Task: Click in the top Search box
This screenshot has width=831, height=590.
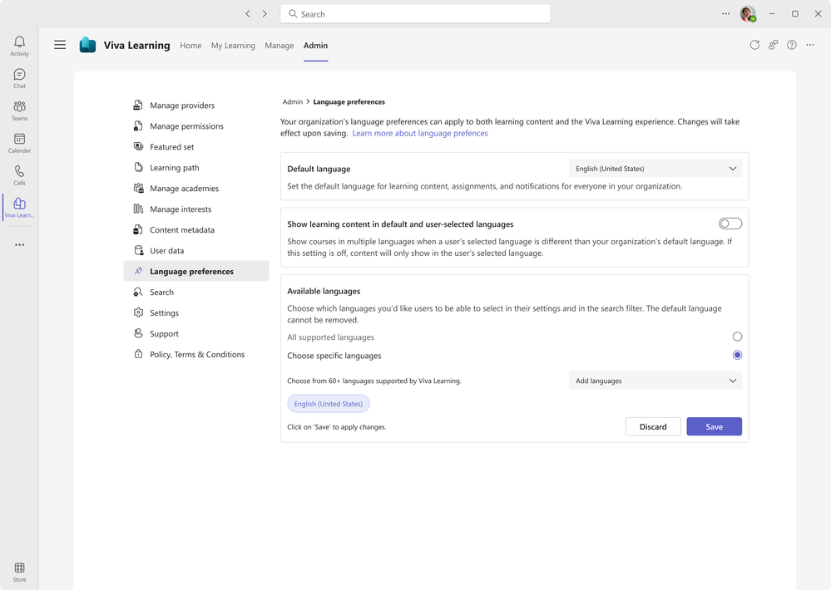Action: (415, 14)
